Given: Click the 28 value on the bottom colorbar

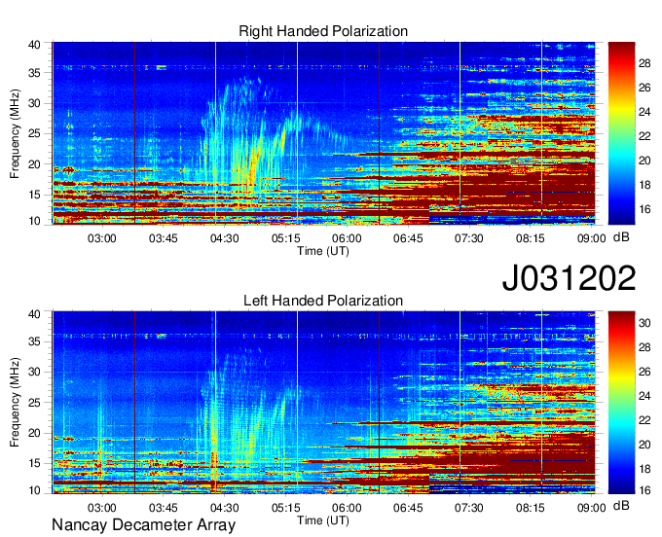Looking at the screenshot, I should click(x=644, y=347).
